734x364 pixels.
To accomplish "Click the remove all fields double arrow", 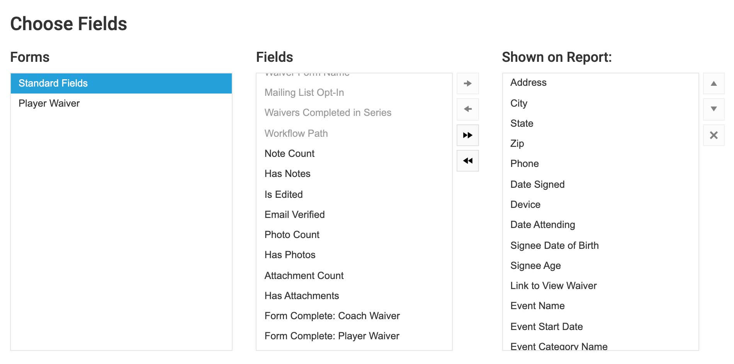I will (x=467, y=160).
